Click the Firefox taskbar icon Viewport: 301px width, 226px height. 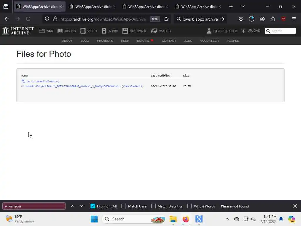click(x=186, y=219)
